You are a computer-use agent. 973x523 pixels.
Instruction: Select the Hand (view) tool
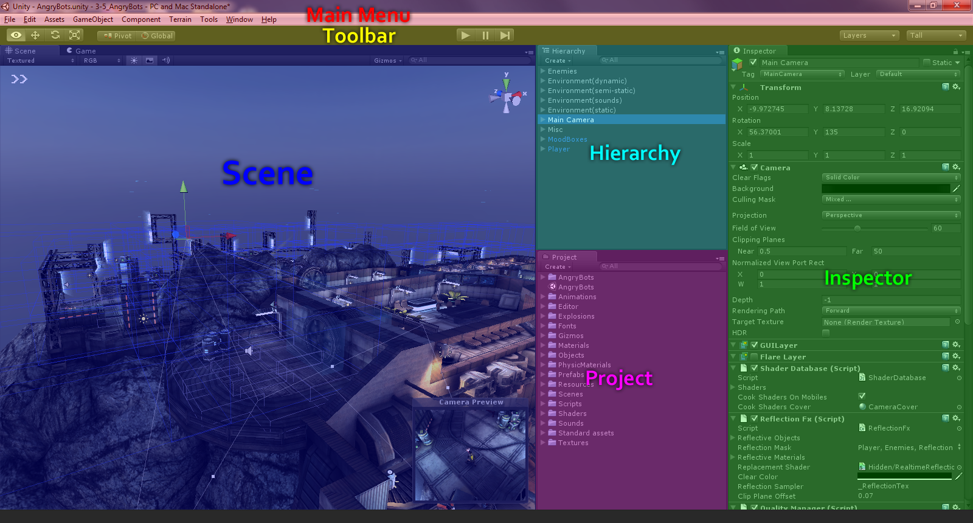(16, 35)
